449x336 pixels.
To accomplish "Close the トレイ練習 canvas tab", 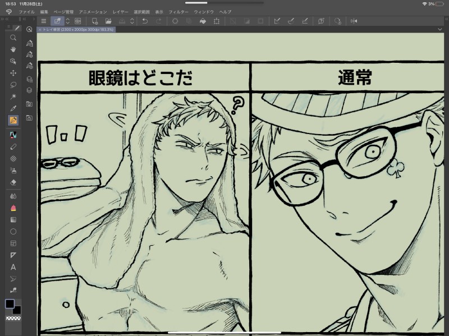I will click(x=40, y=30).
